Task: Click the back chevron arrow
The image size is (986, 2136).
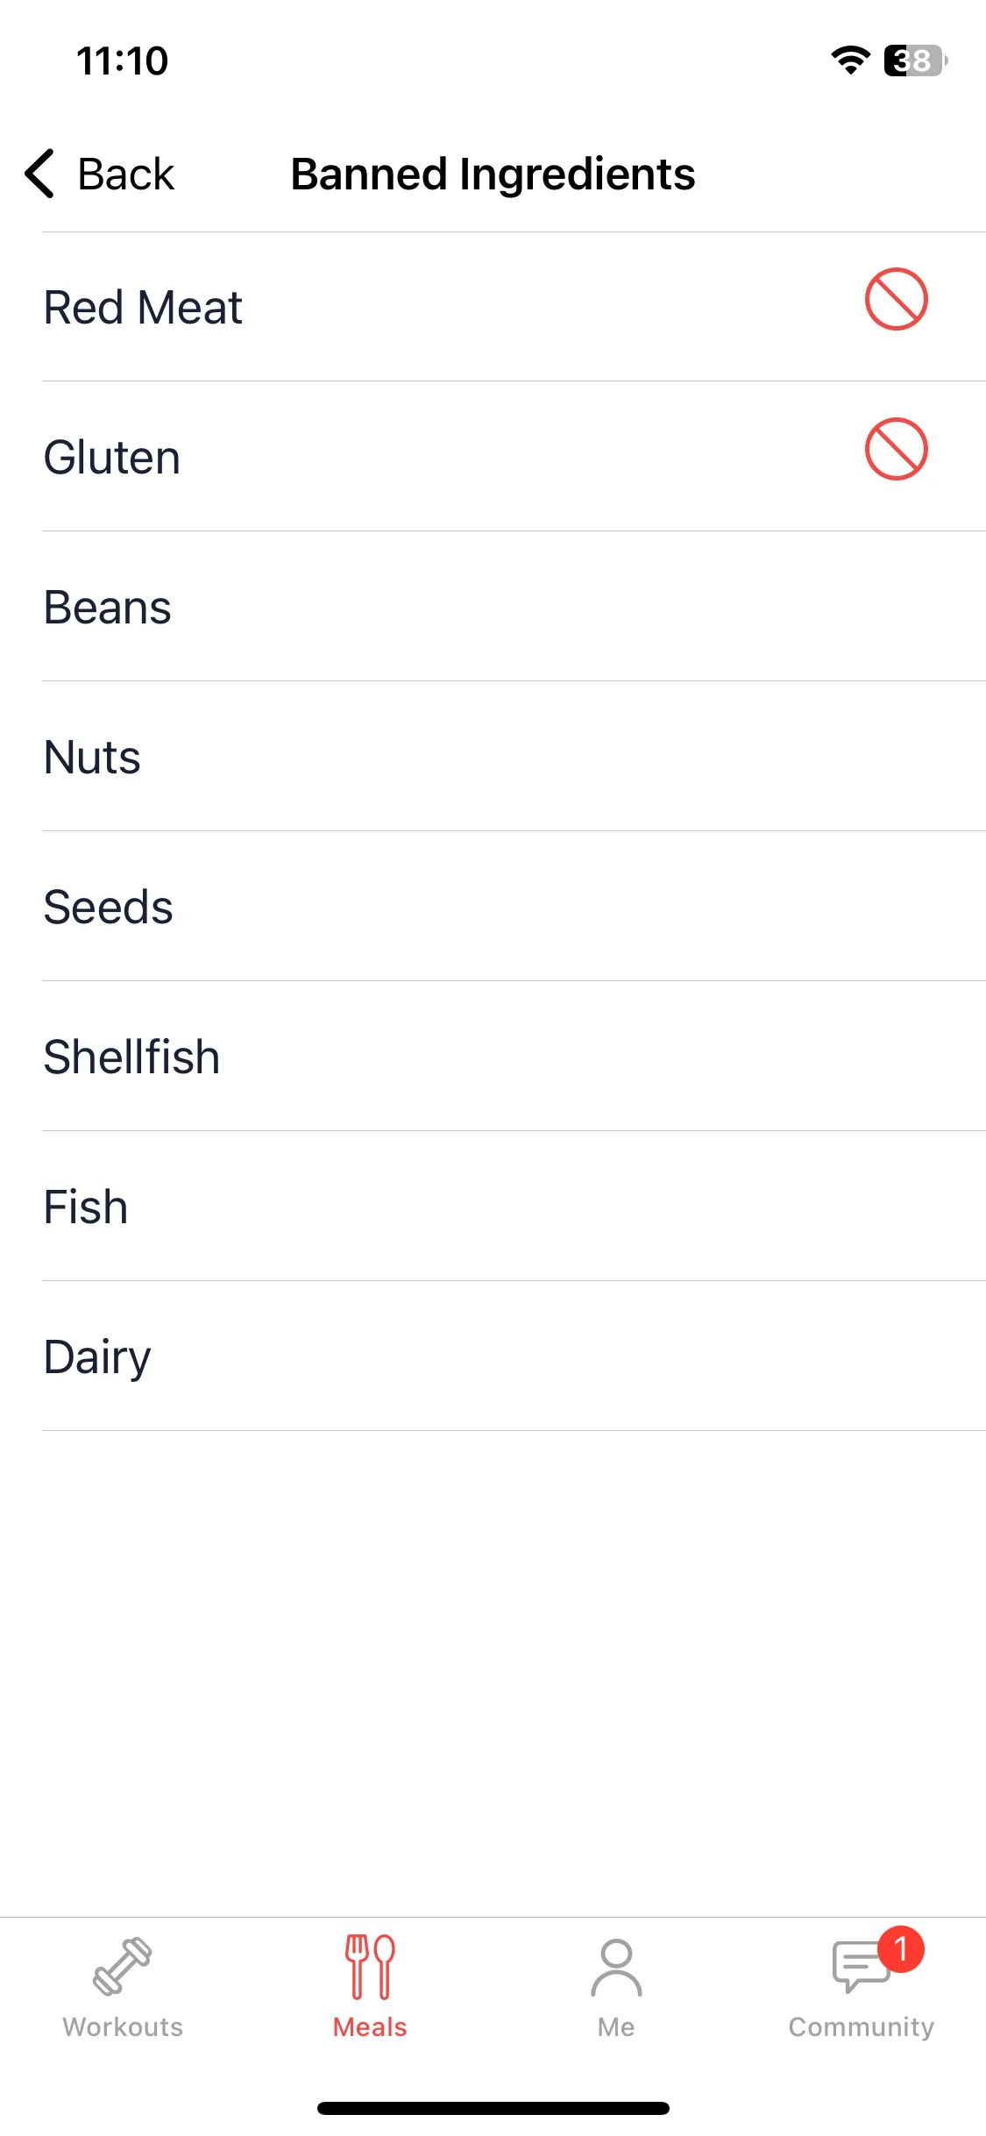Action: point(40,174)
